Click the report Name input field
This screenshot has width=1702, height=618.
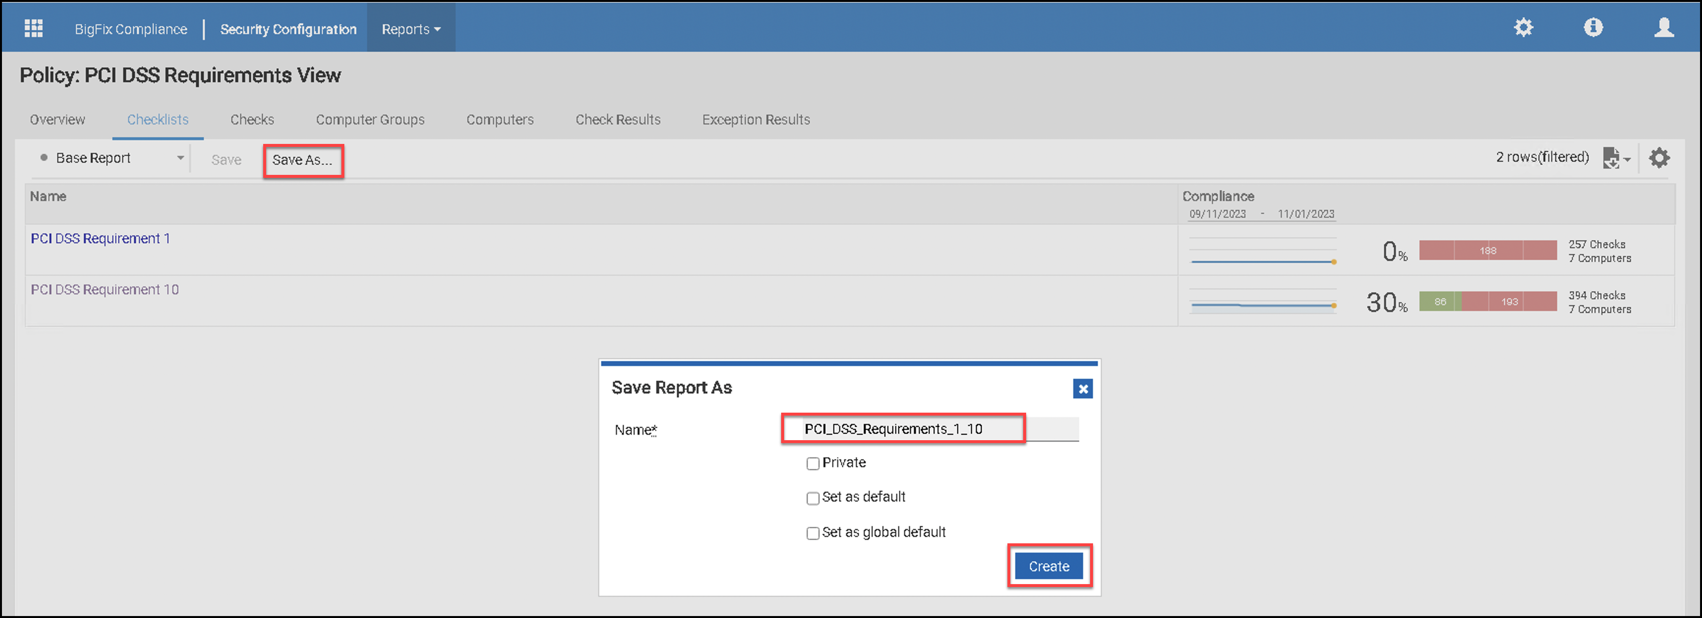click(903, 429)
